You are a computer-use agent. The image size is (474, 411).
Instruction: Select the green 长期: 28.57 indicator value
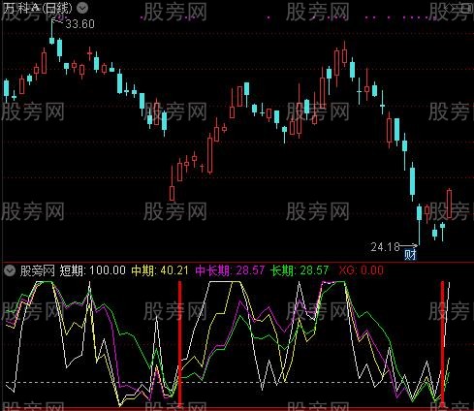[300, 270]
